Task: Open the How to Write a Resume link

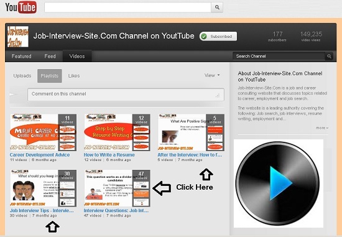Action: pos(109,155)
